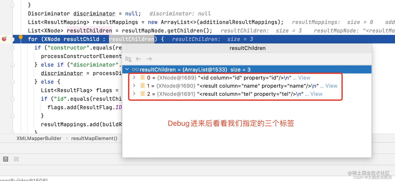Click the highlighted resultChildren in the for statement
The width and height of the screenshot is (395, 181).
tap(132, 39)
